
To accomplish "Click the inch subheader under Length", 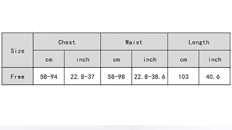I will coord(215,60).
